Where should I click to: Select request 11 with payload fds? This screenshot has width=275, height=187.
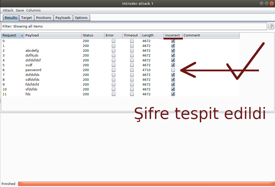(x=28, y=94)
